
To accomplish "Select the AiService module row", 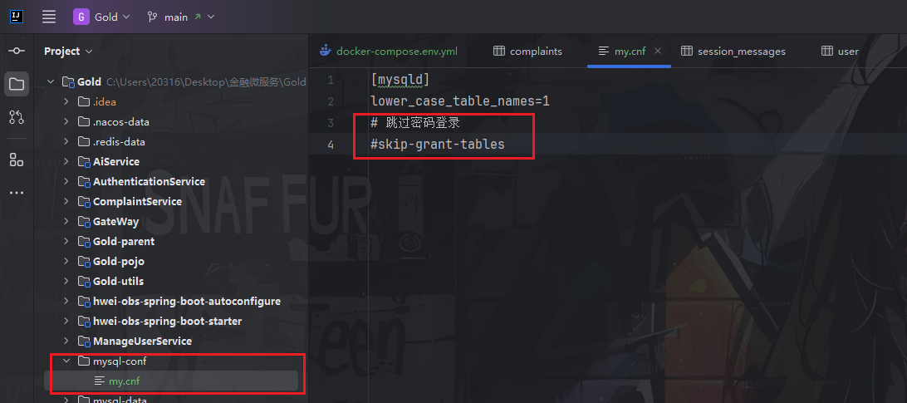I will [170, 161].
